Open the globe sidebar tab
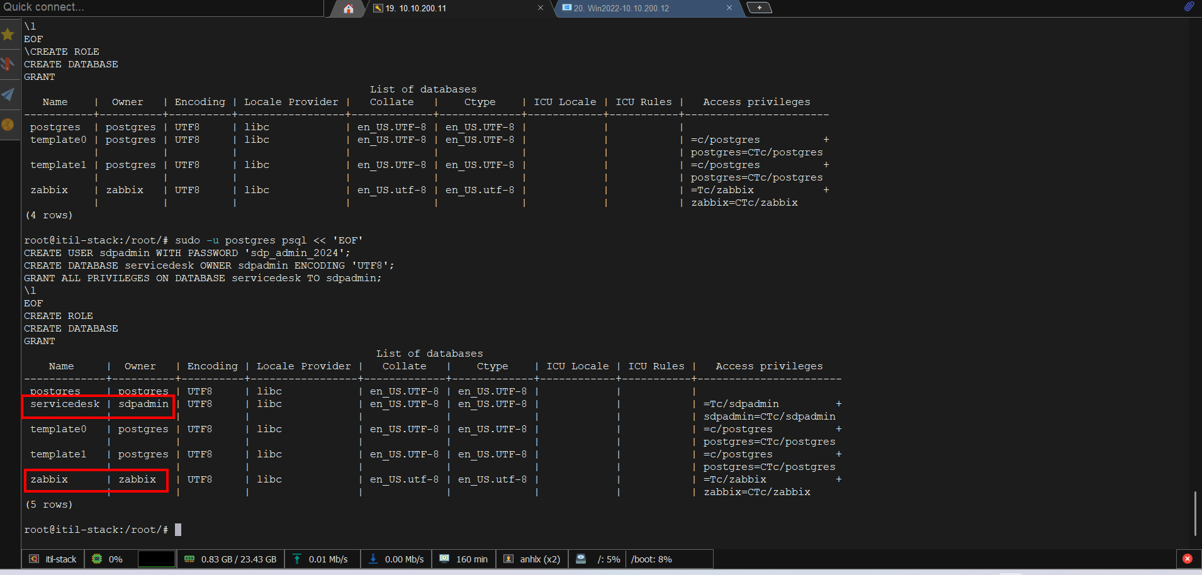This screenshot has width=1202, height=575. [x=8, y=125]
